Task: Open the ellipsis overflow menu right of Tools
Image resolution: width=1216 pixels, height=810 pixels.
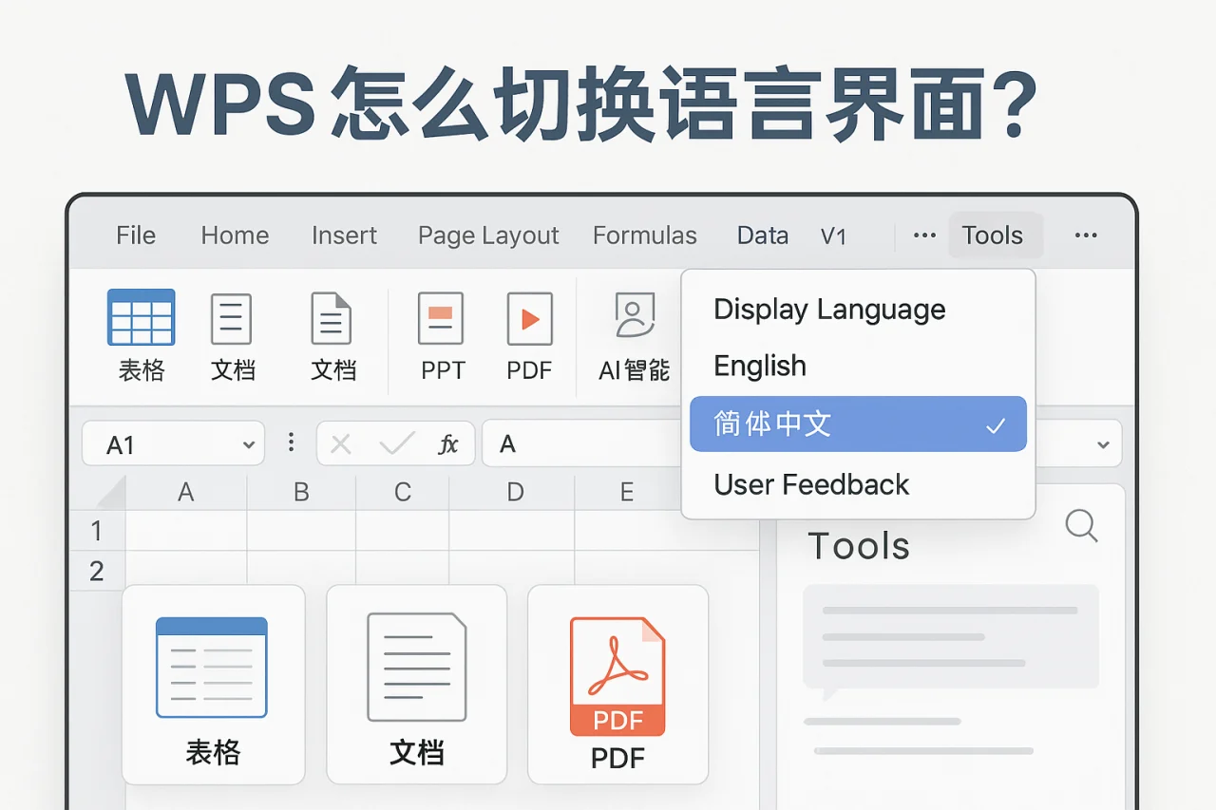Action: point(1085,235)
